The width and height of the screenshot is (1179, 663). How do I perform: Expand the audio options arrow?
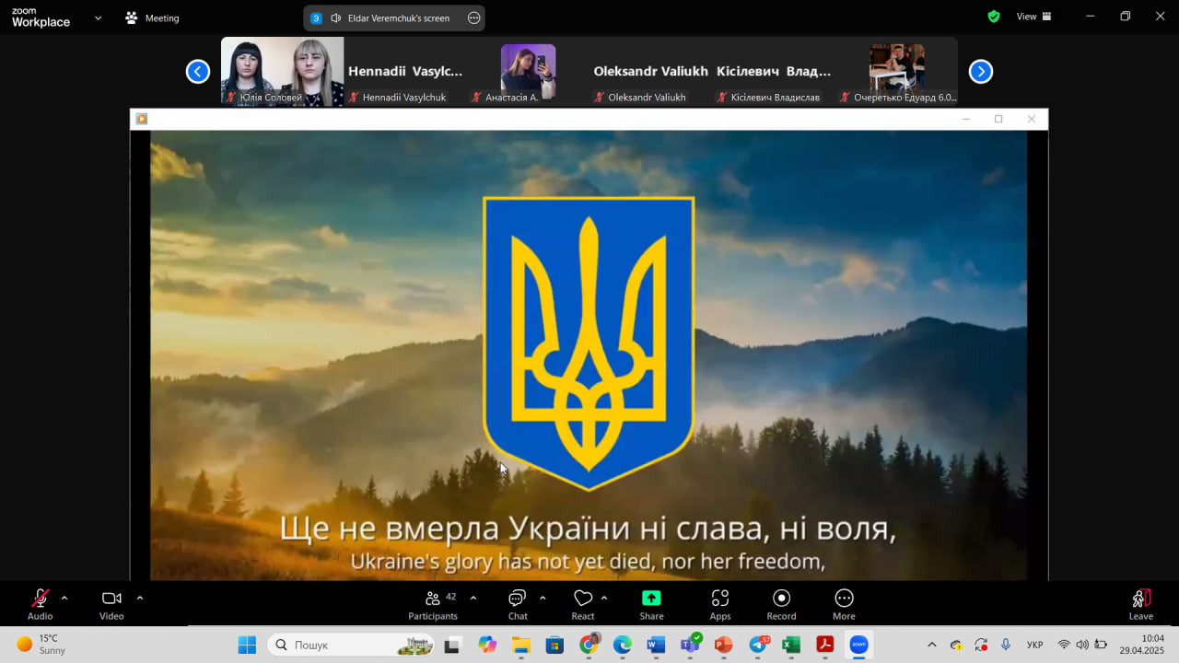[x=64, y=598]
